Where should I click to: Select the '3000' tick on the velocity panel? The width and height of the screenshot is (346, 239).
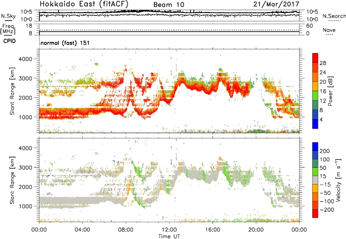(25, 167)
